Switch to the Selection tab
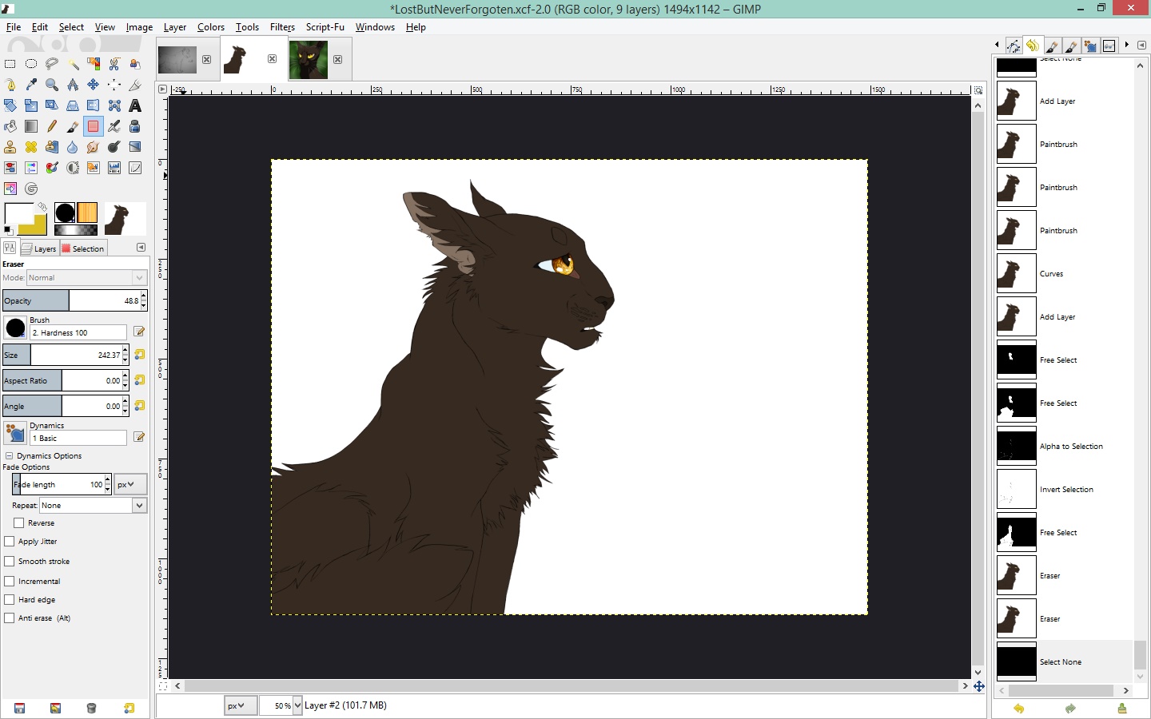Viewport: 1151px width, 719px height. [x=83, y=248]
